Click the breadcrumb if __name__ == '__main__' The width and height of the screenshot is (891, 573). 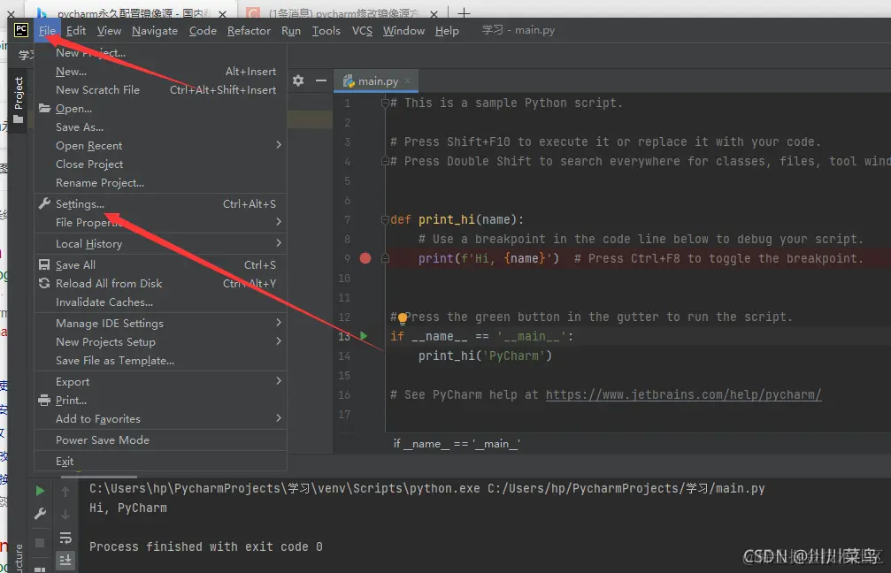(x=457, y=444)
